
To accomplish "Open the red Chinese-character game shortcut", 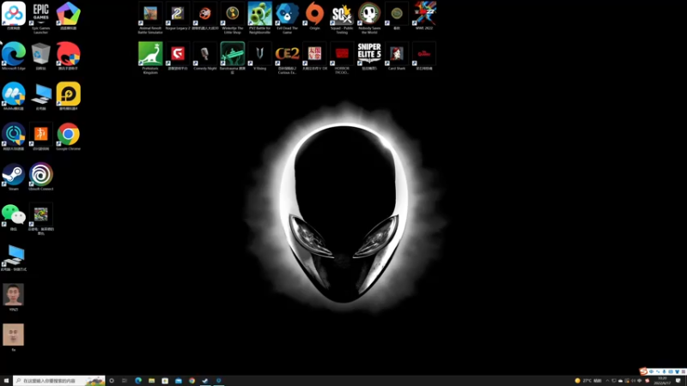I will pyautogui.click(x=314, y=56).
